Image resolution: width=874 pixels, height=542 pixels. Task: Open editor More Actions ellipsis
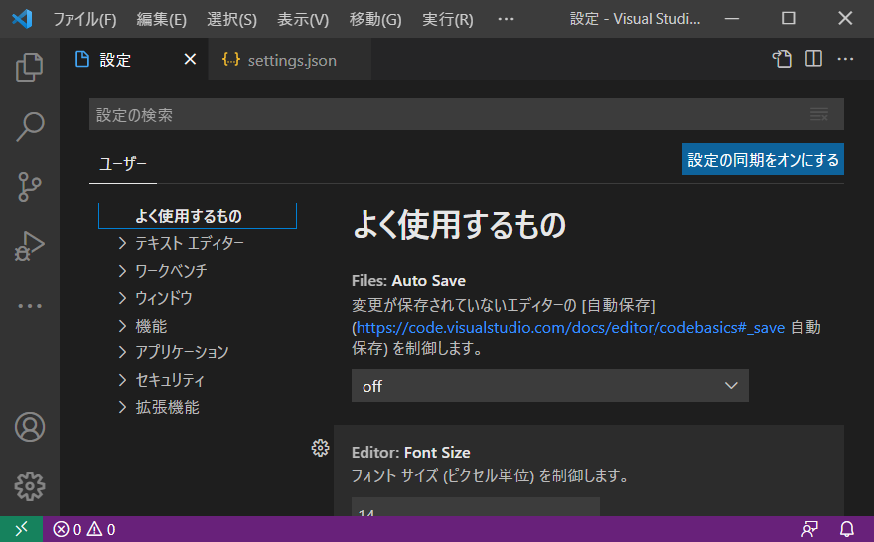[845, 59]
